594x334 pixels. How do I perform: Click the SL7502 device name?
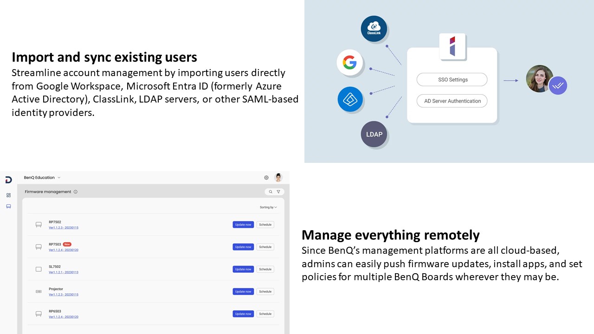click(55, 267)
